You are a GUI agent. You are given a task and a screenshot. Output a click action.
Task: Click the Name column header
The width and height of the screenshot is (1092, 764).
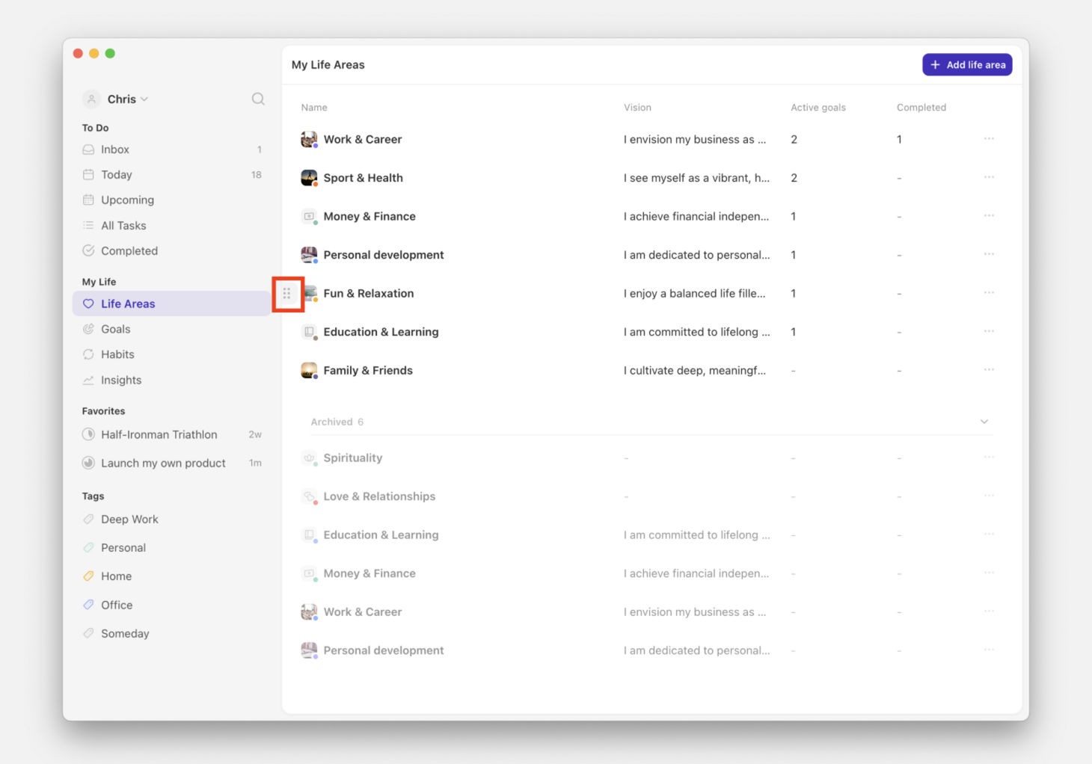pyautogui.click(x=314, y=108)
